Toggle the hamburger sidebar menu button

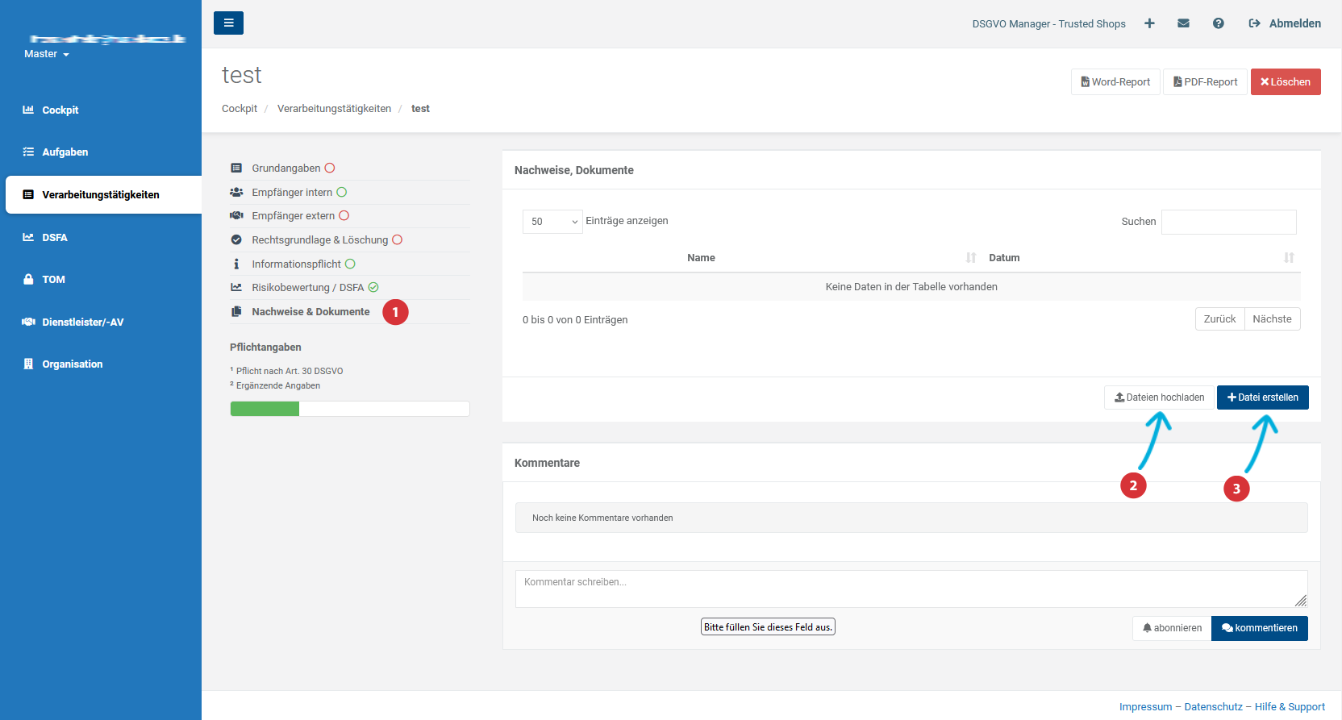pyautogui.click(x=228, y=23)
